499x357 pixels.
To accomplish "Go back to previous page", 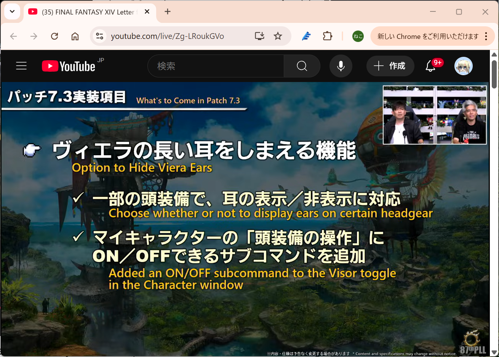I will 14,36.
